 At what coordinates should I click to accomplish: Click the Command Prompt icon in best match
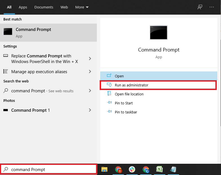[8, 32]
